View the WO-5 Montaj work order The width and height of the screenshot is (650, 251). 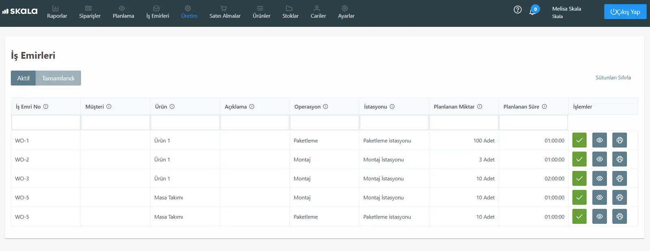click(x=600, y=197)
